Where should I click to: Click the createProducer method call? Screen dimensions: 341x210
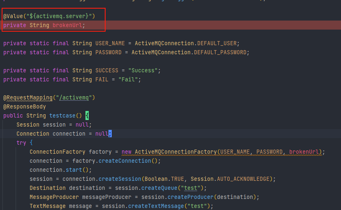191,197
